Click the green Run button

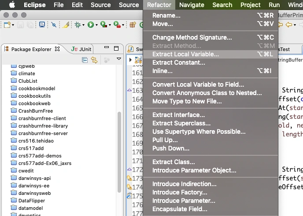point(91,25)
